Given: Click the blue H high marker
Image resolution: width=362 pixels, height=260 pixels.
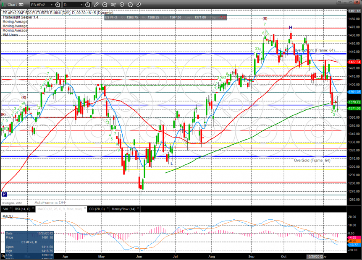Looking at the screenshot, I should click(x=291, y=27).
